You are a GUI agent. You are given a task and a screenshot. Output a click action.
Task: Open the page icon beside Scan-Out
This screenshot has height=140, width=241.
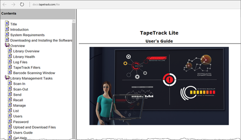(10, 88)
